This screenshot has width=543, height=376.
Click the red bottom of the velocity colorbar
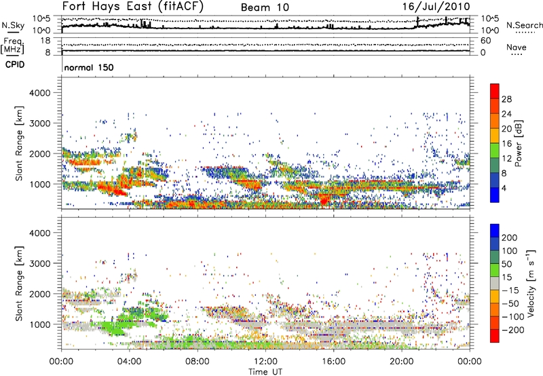(495, 336)
